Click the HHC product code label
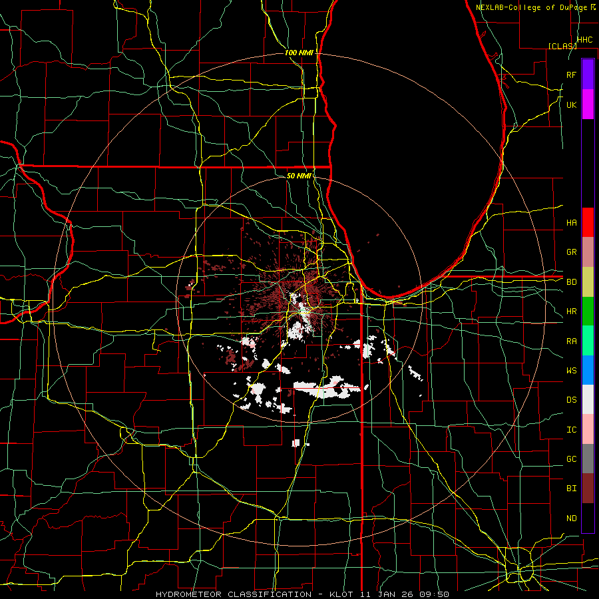Viewport: 599px width, 599px height. (x=584, y=40)
